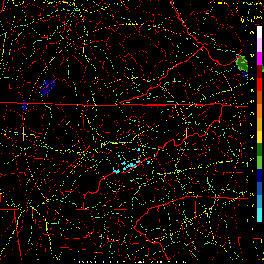
Task: Select the dark maroon legend swatch
Action: click(259, 72)
